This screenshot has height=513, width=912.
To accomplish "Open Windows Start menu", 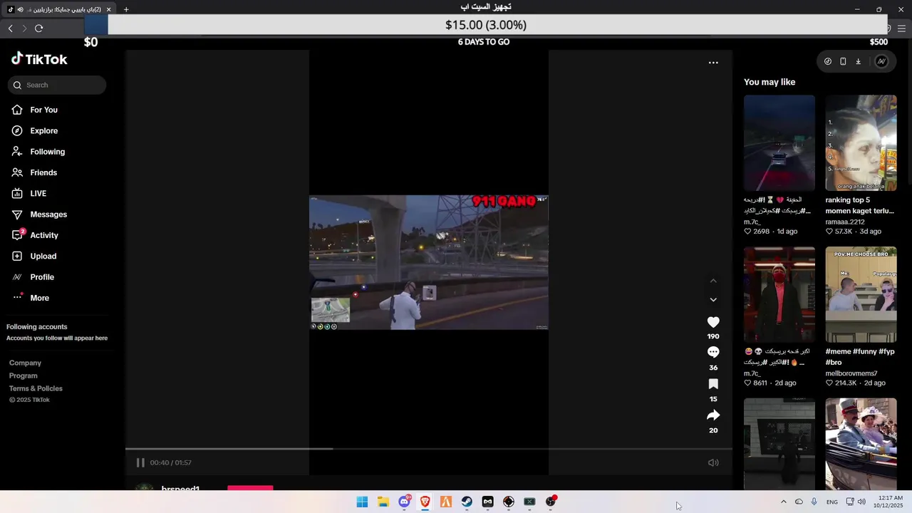I will (x=362, y=502).
